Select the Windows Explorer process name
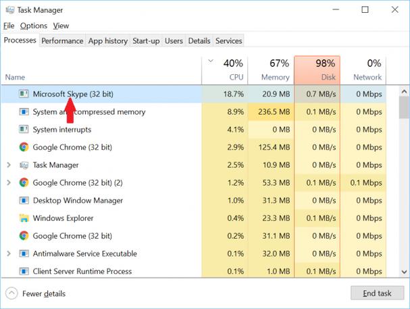 tap(63, 218)
